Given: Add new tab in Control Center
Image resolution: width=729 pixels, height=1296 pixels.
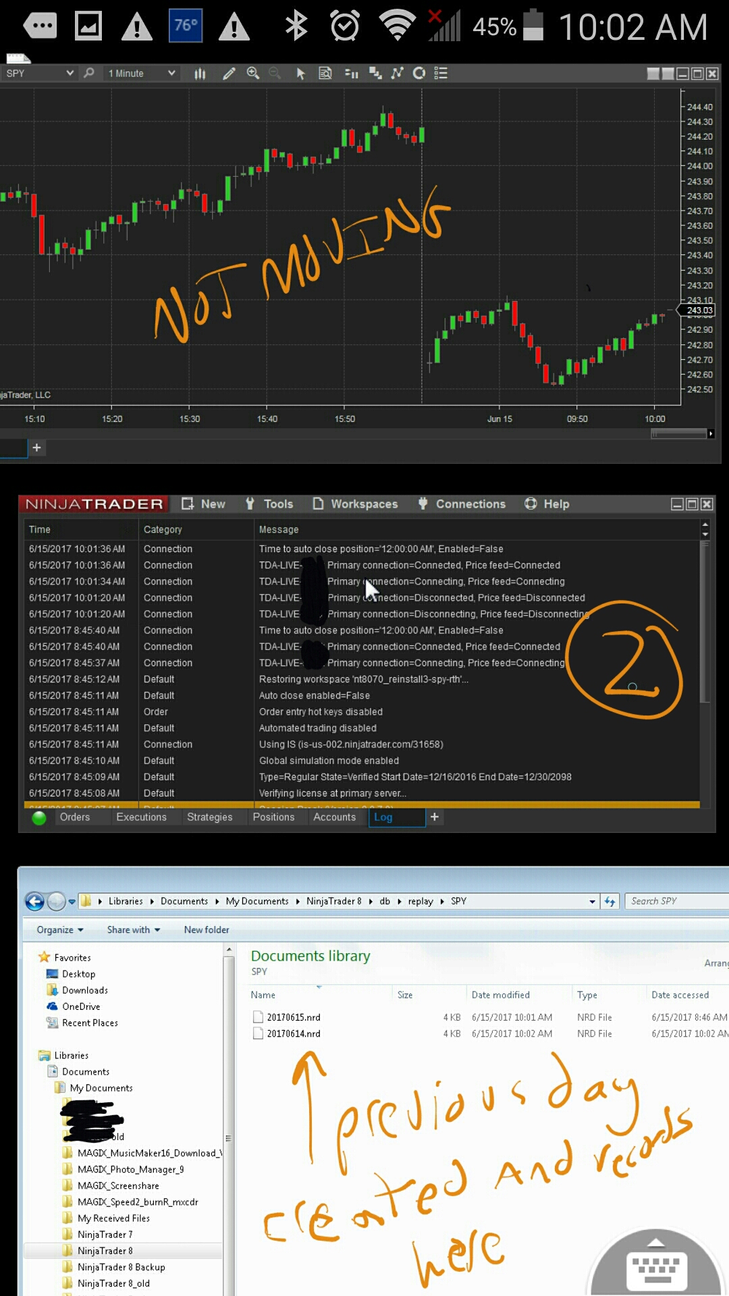Looking at the screenshot, I should [x=435, y=817].
